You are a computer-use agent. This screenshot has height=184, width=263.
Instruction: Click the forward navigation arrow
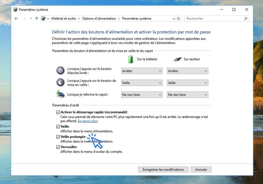point(24,19)
